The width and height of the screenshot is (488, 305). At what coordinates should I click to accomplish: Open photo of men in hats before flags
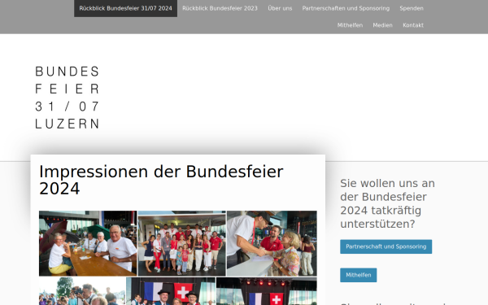[x=171, y=291]
